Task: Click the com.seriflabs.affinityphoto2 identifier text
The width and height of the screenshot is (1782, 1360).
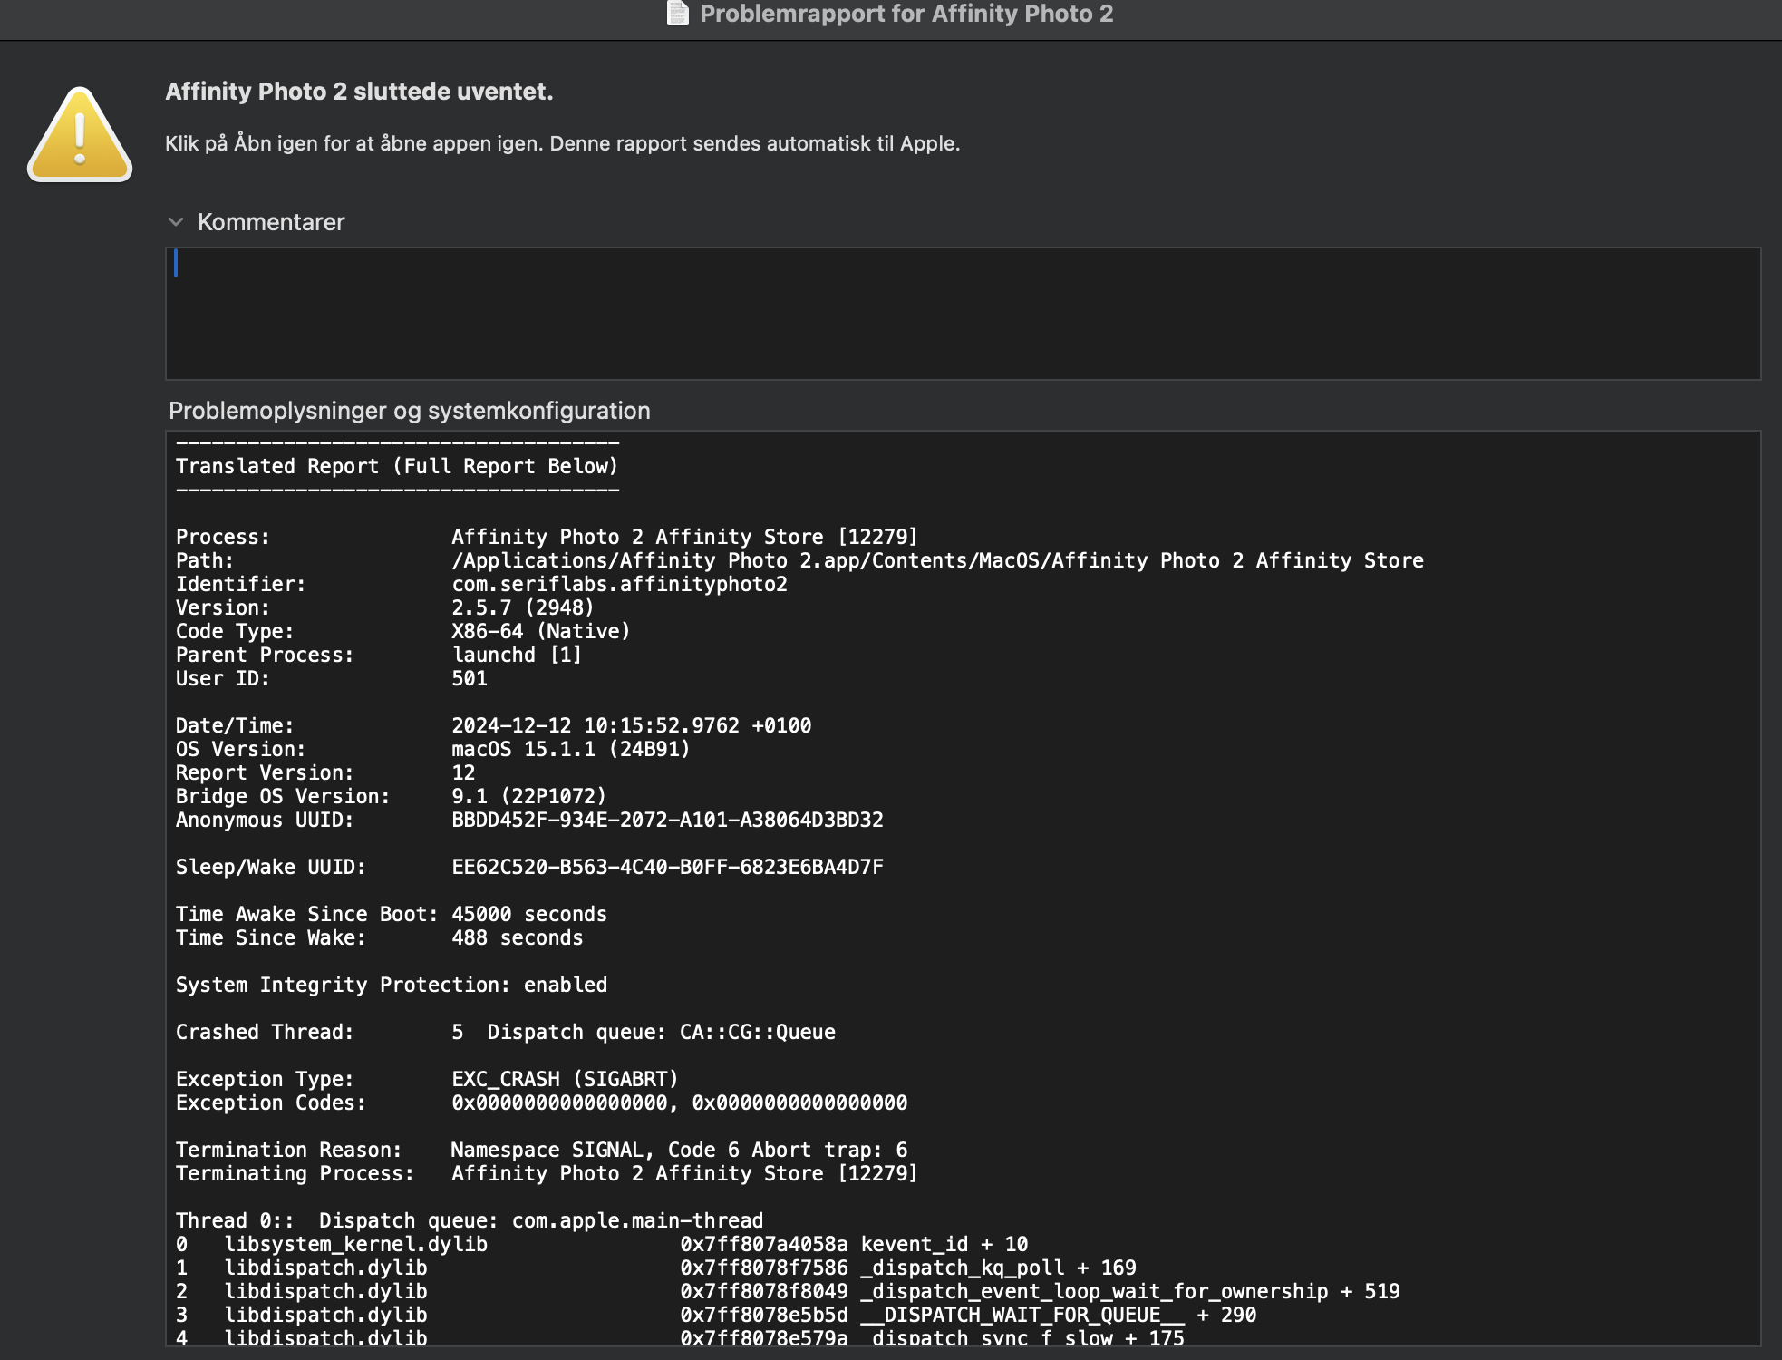Action: pyautogui.click(x=619, y=584)
